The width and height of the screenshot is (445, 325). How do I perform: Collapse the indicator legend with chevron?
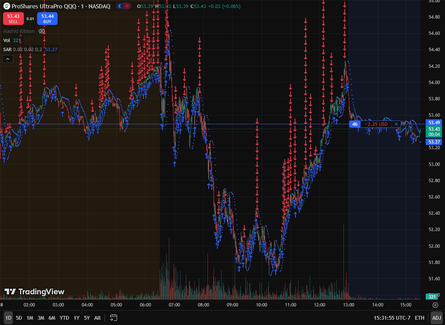(x=8, y=59)
